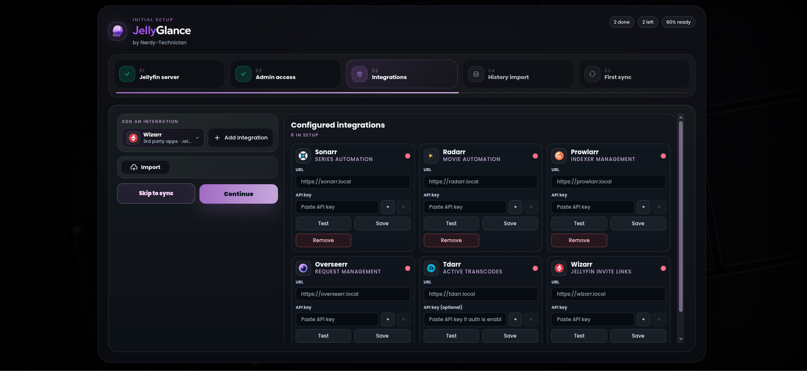Go to the Jellyfin server step
This screenshot has width=807, height=371.
point(169,74)
